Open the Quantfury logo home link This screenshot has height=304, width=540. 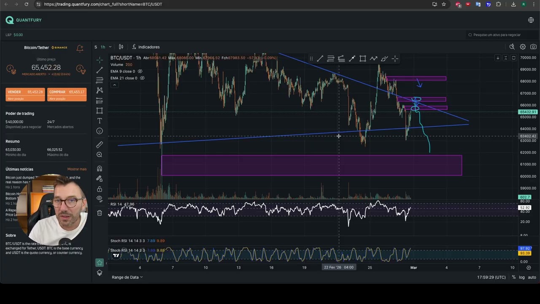[24, 20]
